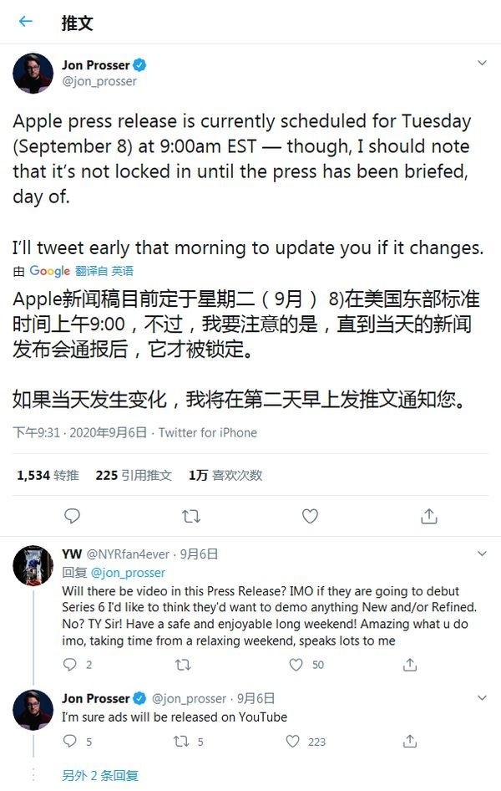Retweet the main Apple press release tweet
The image size is (501, 791).
tap(191, 516)
